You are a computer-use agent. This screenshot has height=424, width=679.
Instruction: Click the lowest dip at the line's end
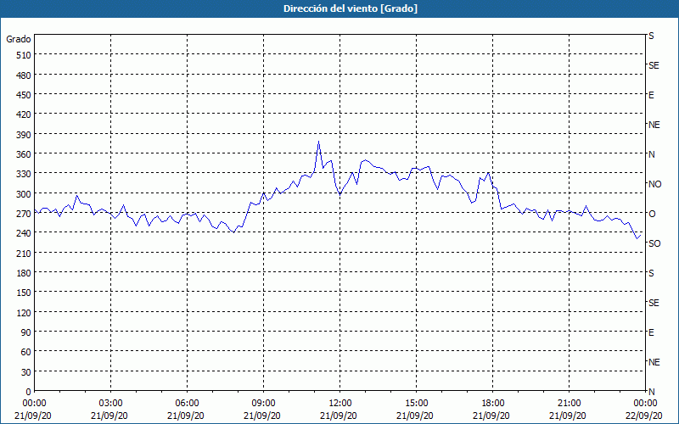(636, 239)
